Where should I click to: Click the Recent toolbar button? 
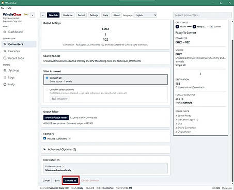coord(81,15)
